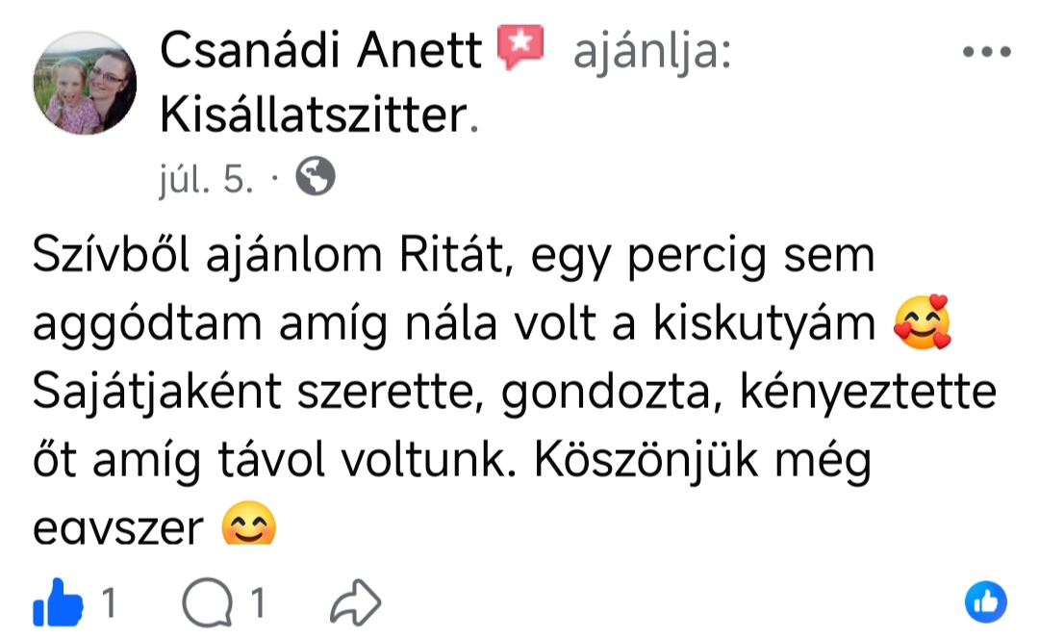
Task: Open Csanádi Anett's profile name link
Action: 320,50
